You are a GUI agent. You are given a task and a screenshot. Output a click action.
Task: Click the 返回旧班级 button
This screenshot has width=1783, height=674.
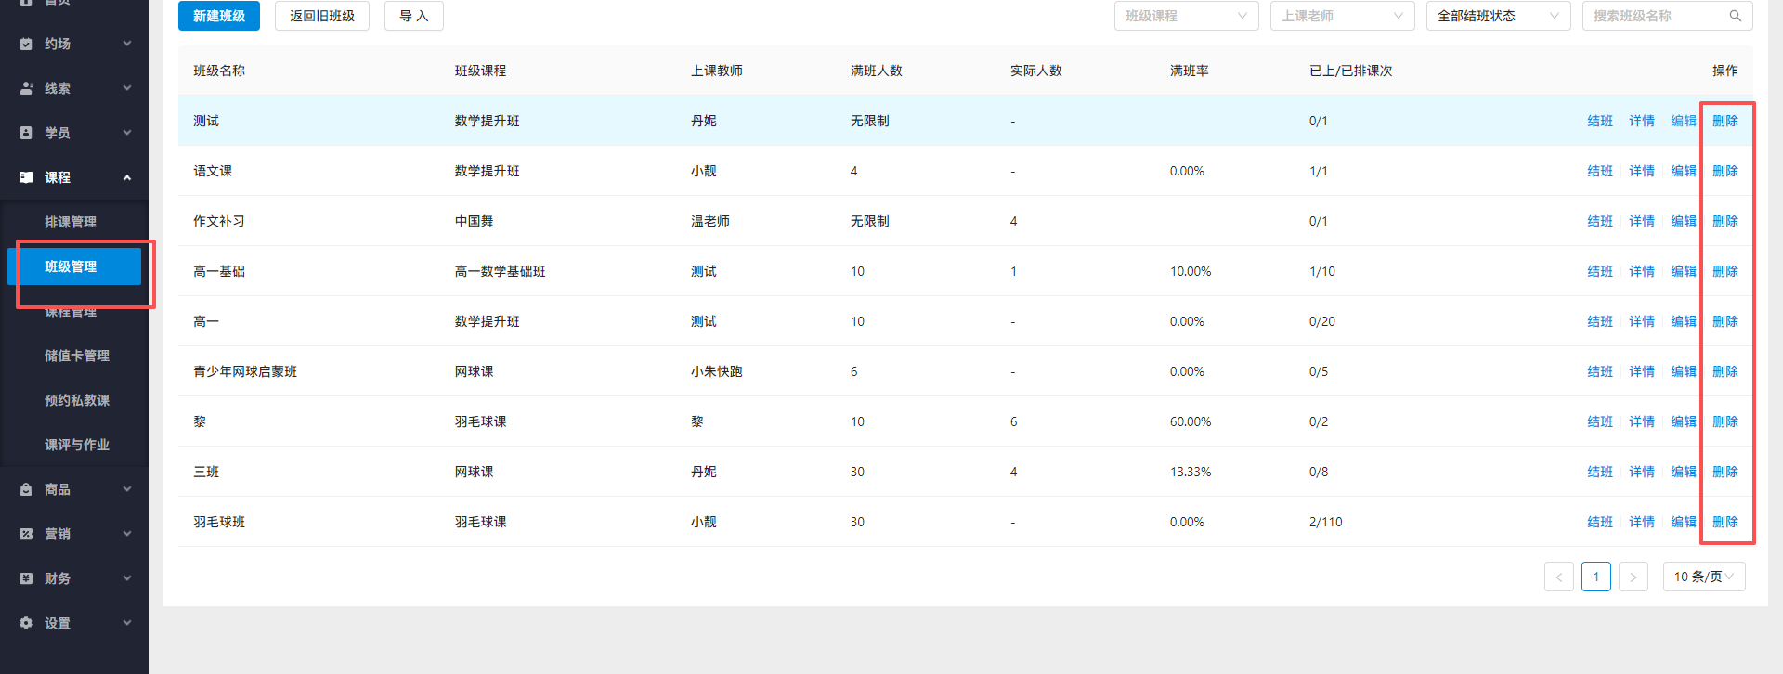tap(322, 16)
